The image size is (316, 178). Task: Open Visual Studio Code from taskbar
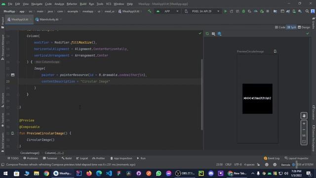click(x=109, y=174)
